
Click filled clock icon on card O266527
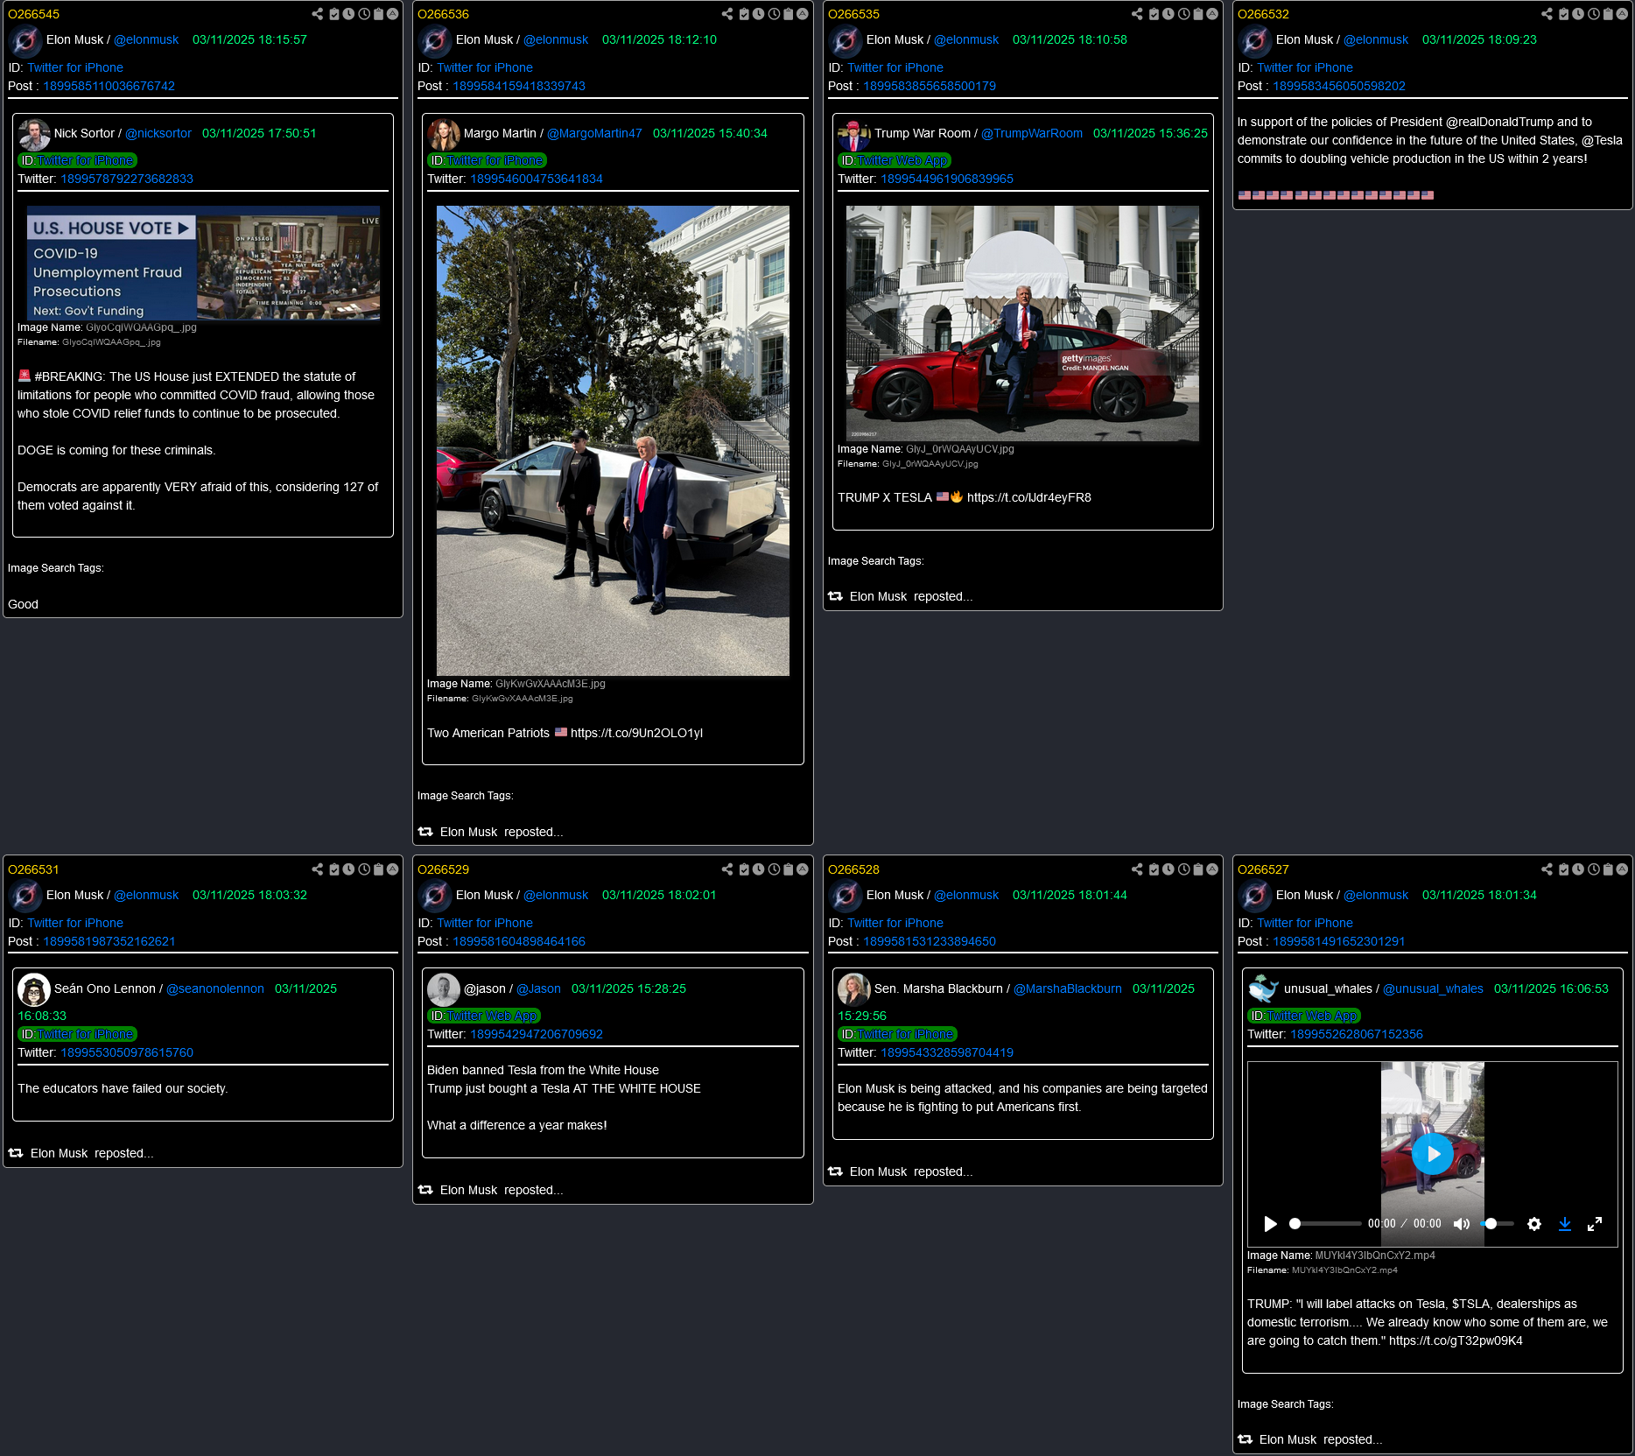pyautogui.click(x=1578, y=869)
